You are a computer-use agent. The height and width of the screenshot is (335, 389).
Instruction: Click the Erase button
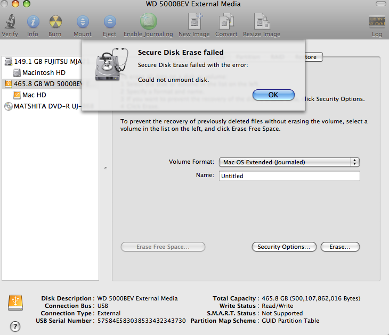340,247
